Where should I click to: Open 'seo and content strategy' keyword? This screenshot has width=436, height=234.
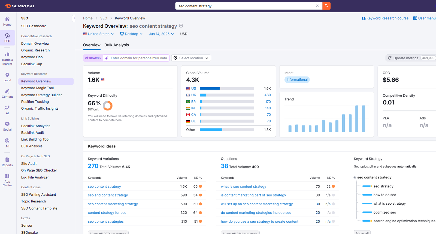[x=108, y=195]
